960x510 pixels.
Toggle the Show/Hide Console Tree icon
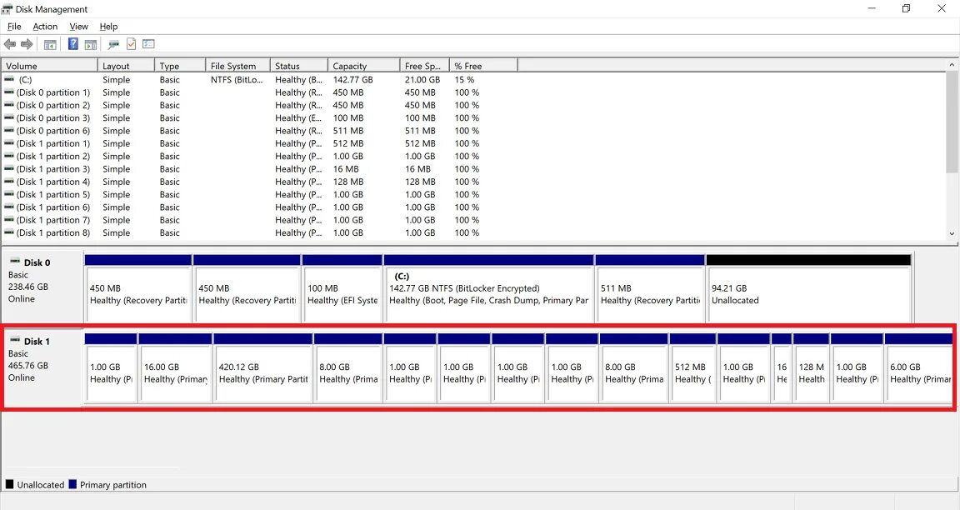point(50,44)
